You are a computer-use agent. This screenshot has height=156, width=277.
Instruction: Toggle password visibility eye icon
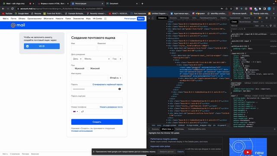pos(119,89)
